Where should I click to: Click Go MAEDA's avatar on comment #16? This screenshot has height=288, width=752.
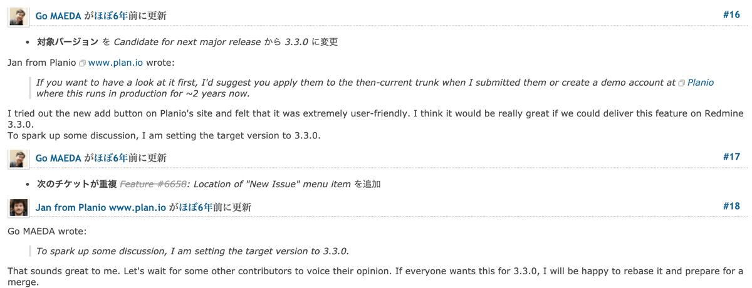[19, 17]
